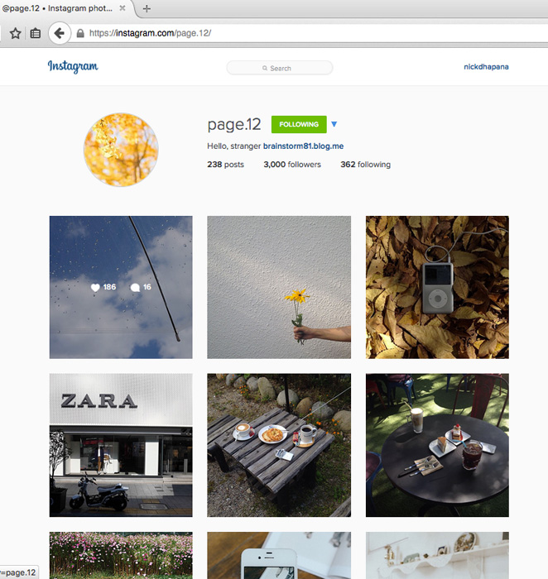View the 362 following list
The image size is (548, 579).
tap(365, 165)
